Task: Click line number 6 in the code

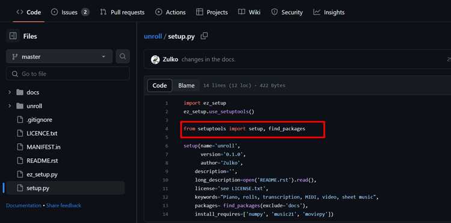Action: click(x=167, y=146)
